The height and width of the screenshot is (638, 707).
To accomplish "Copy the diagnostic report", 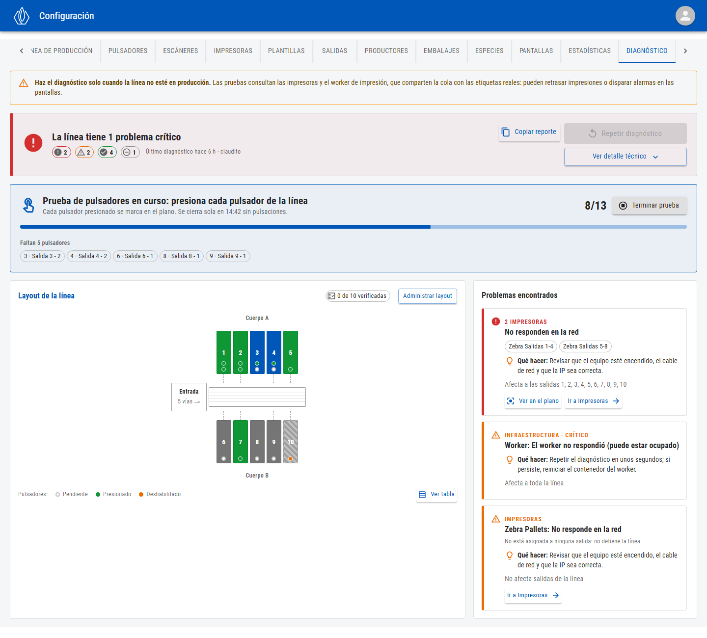I will click(529, 132).
